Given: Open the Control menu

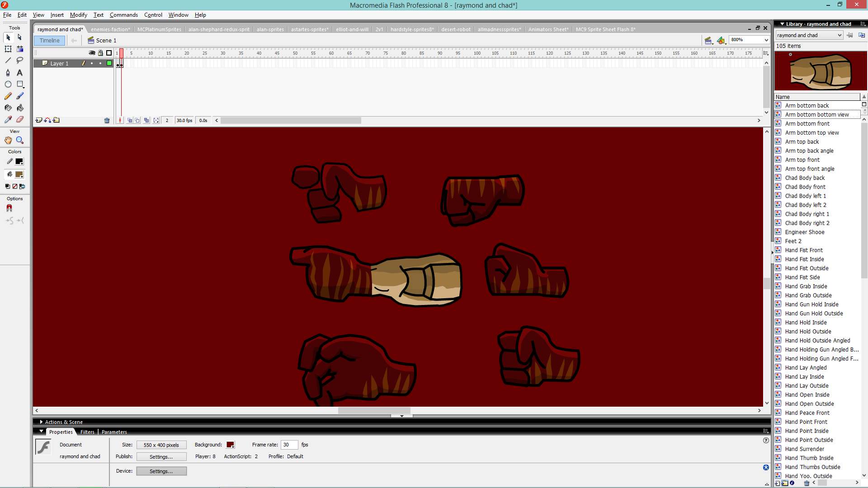Looking at the screenshot, I should click(153, 15).
